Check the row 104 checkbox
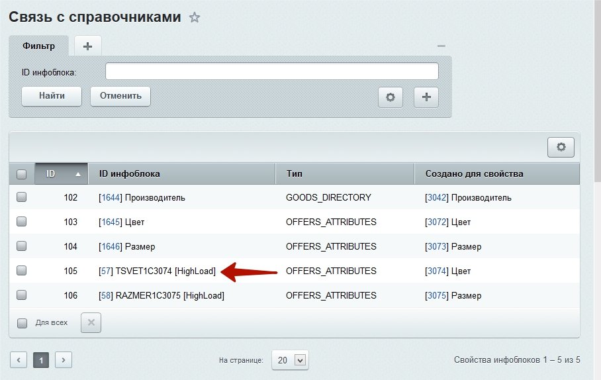Image resolution: width=601 pixels, height=380 pixels. 21,246
